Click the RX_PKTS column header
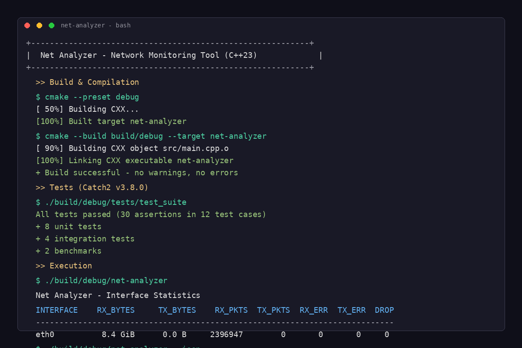Image resolution: width=522 pixels, height=348 pixels. 231,310
